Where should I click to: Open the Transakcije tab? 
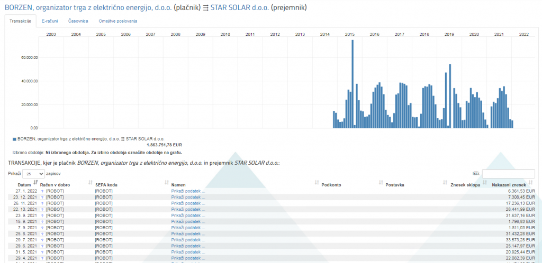click(21, 21)
